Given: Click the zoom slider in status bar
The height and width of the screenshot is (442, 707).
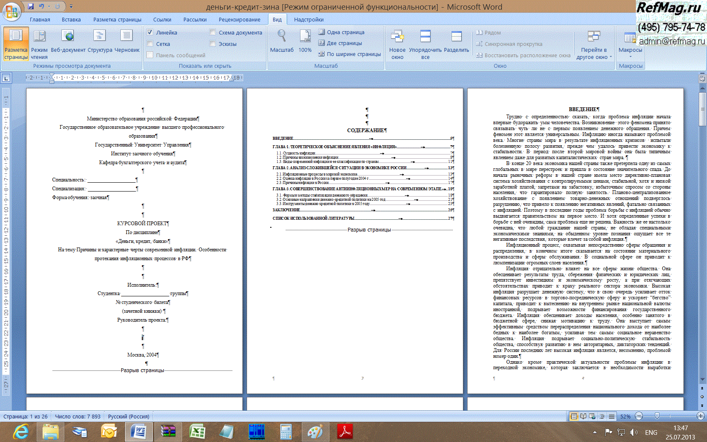Looking at the screenshot, I should point(657,416).
